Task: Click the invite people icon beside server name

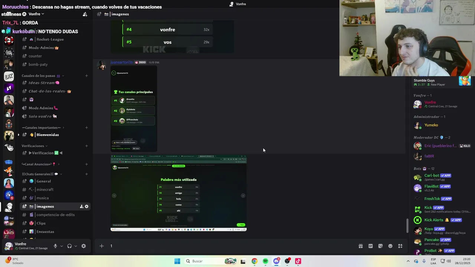Action: point(85,14)
